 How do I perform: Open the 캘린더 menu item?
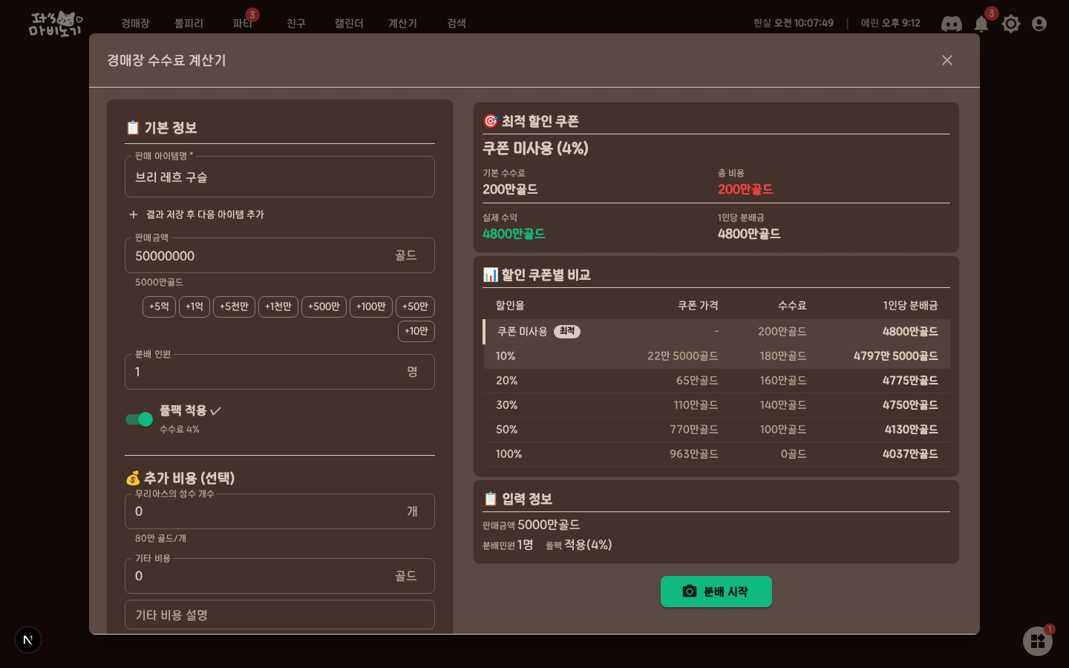[349, 24]
